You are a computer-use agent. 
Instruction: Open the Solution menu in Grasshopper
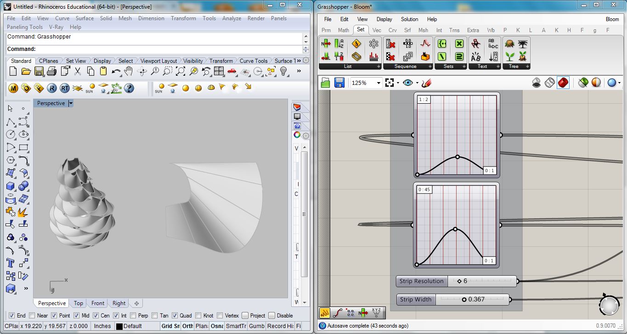tap(409, 19)
